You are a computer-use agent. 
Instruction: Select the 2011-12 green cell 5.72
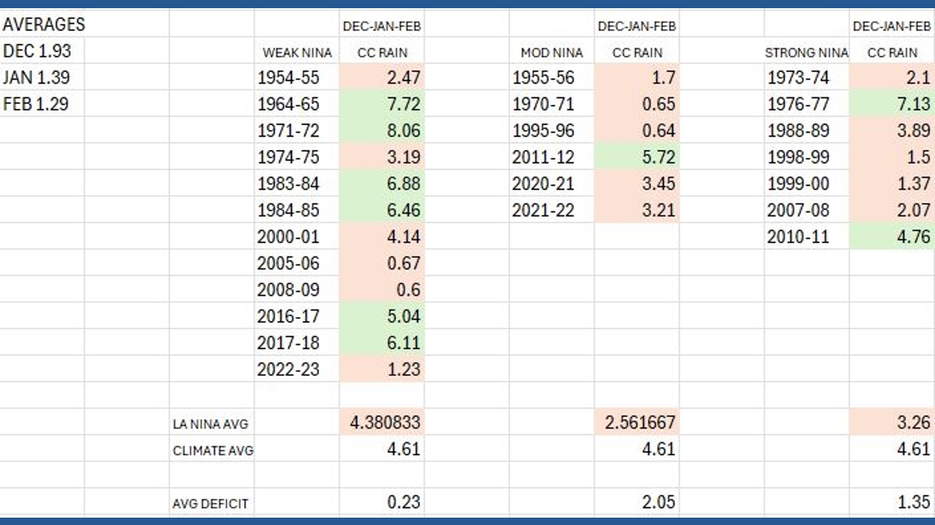point(636,157)
